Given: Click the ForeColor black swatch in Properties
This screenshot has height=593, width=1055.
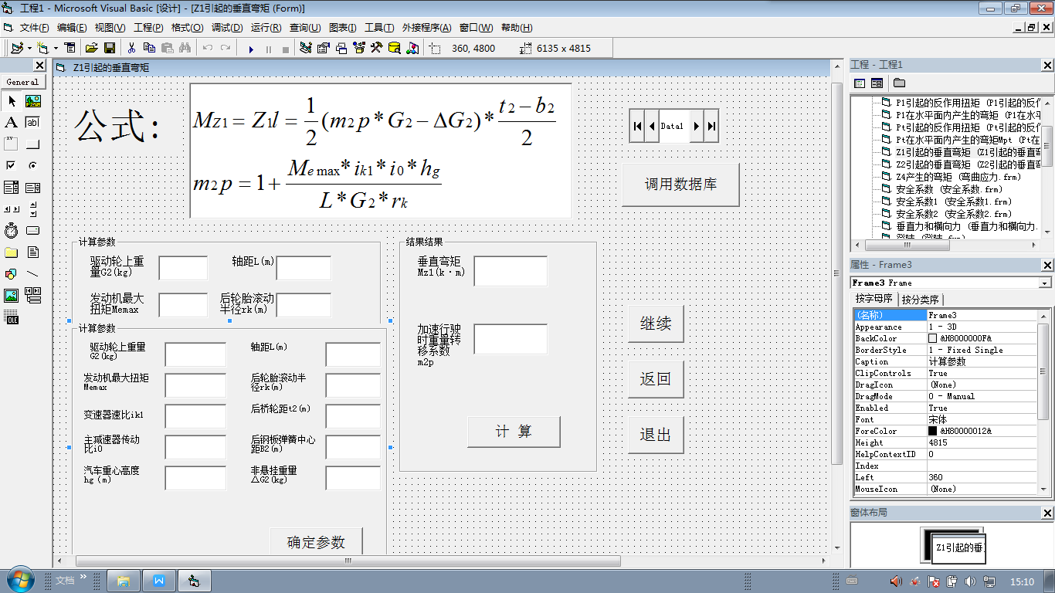Looking at the screenshot, I should tap(932, 431).
